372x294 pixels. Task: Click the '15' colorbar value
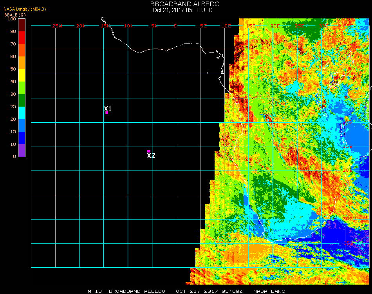pos(13,132)
